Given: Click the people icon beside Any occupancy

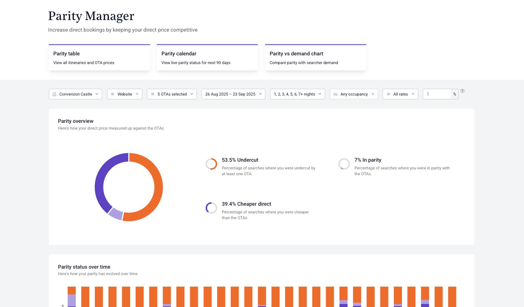Looking at the screenshot, I should click(335, 94).
